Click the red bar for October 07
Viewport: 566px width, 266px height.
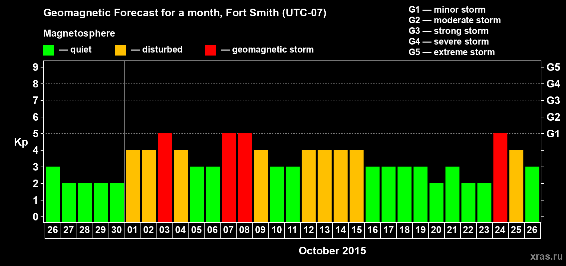pyautogui.click(x=229, y=178)
